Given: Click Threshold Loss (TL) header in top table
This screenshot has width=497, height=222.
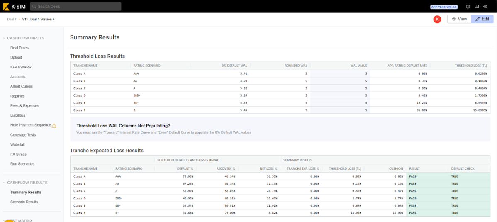Looking at the screenshot, I should pyautogui.click(x=471, y=66).
